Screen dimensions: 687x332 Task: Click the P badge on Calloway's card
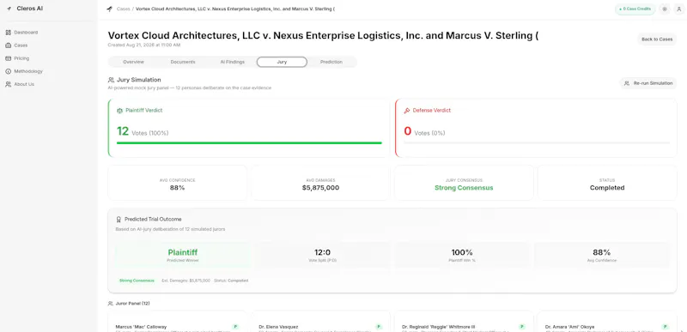coord(235,327)
